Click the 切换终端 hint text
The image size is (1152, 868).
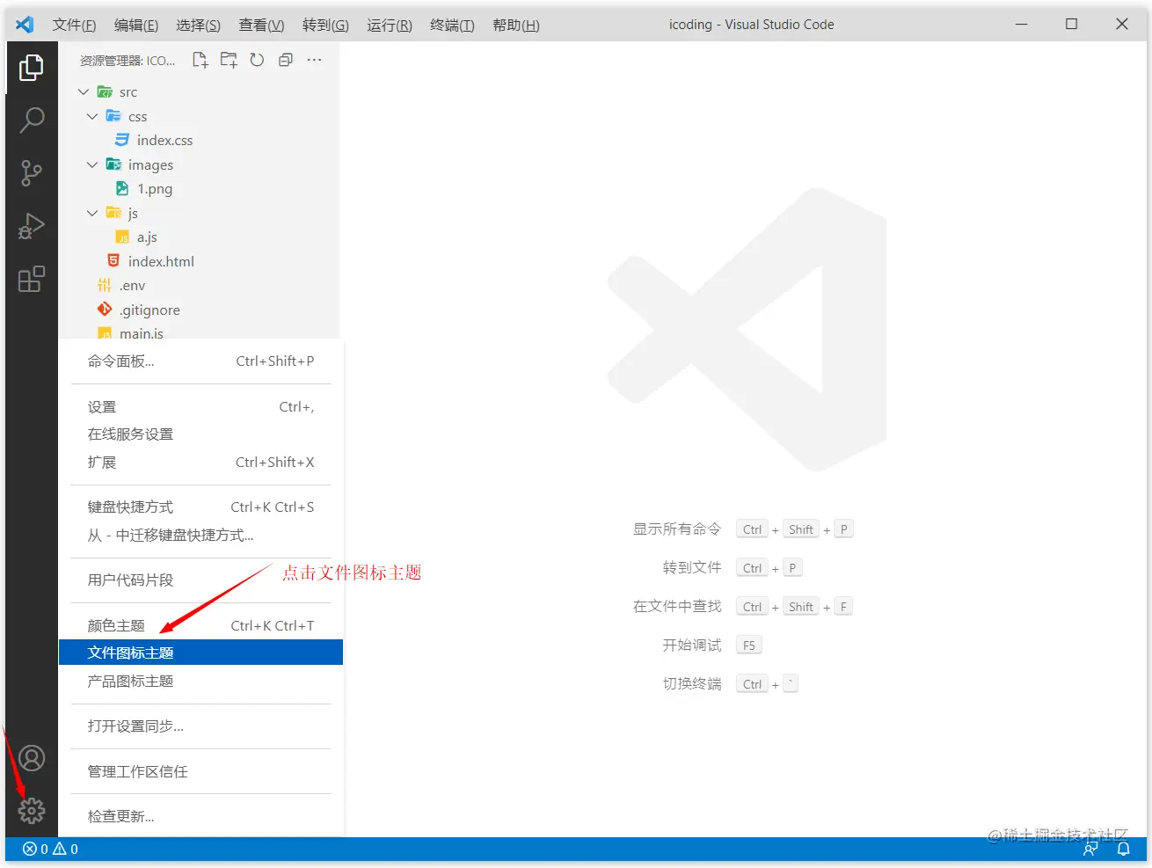click(x=692, y=683)
